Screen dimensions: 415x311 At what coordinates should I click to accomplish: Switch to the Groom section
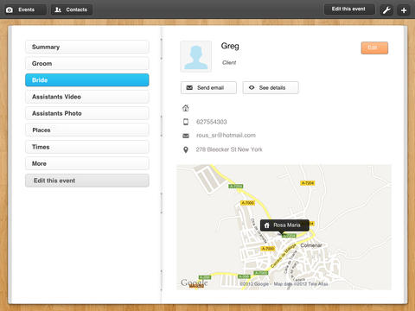point(87,63)
